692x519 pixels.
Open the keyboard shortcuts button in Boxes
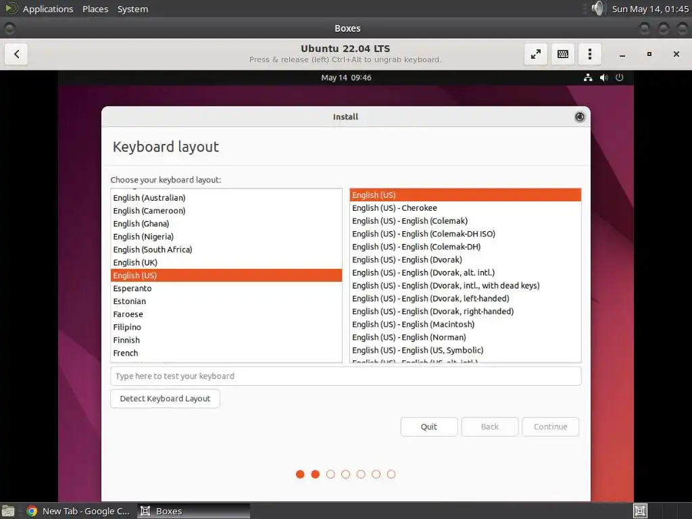click(x=563, y=54)
